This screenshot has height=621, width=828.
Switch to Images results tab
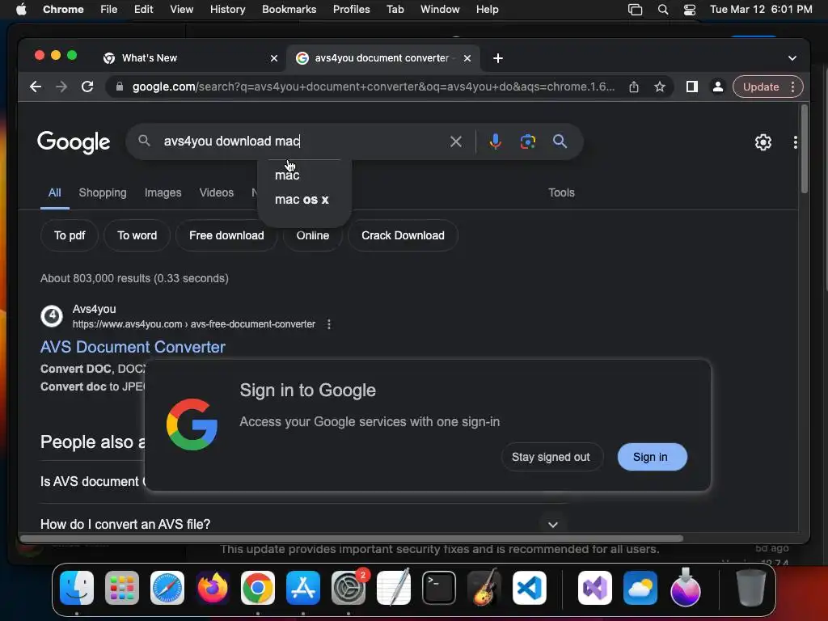[x=163, y=192]
